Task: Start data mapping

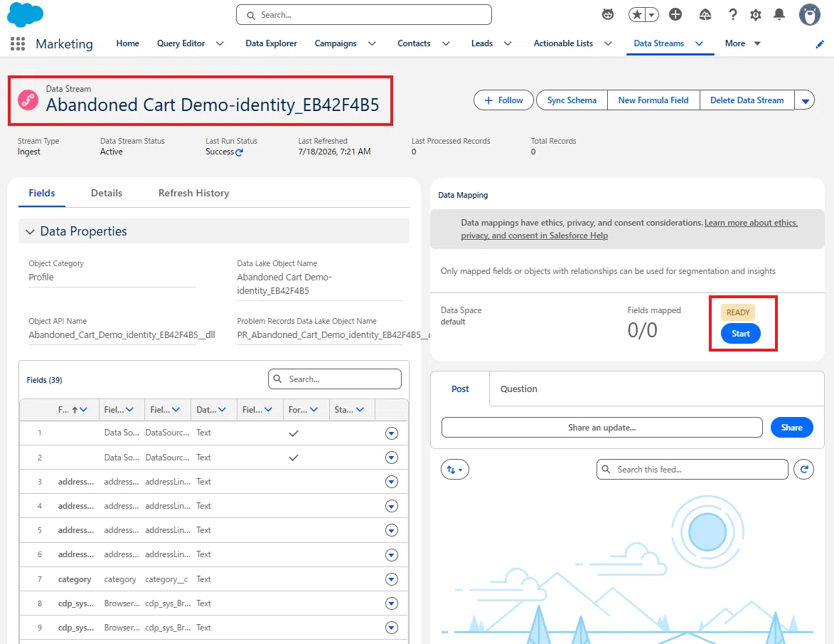Action: coord(740,334)
